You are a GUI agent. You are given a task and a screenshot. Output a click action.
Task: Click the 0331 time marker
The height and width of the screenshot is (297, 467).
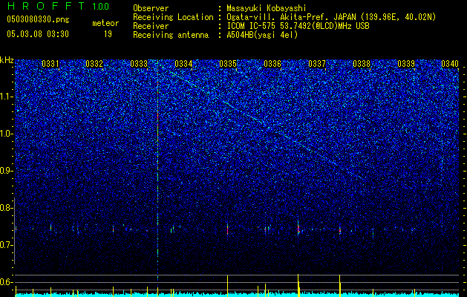click(50, 64)
